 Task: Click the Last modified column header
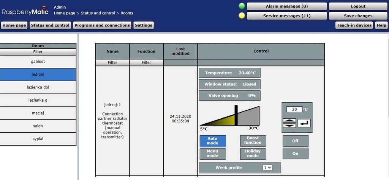pyautogui.click(x=180, y=51)
